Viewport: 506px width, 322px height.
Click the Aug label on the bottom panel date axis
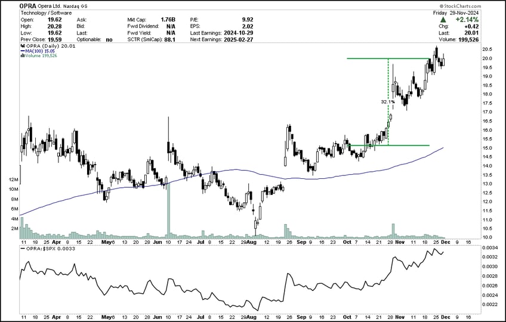pos(251,317)
